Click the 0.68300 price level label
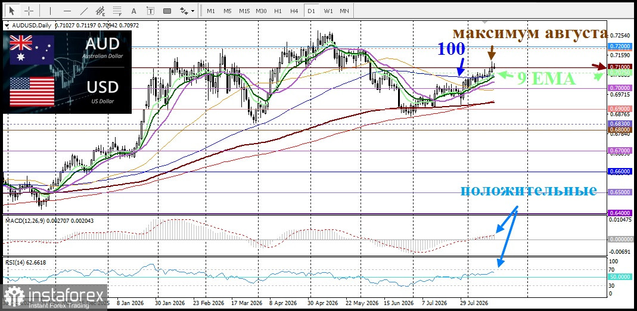 [x=620, y=123]
